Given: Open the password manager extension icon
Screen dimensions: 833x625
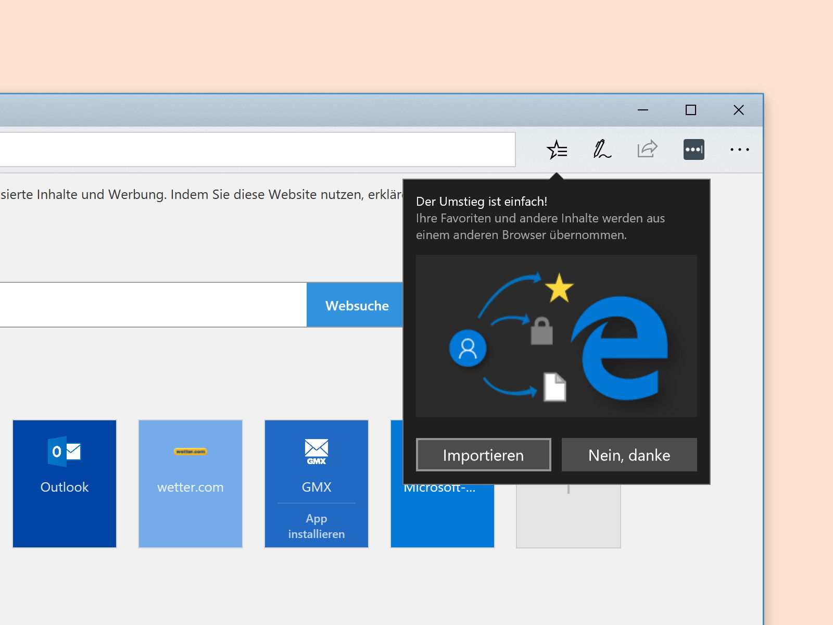Looking at the screenshot, I should (693, 149).
